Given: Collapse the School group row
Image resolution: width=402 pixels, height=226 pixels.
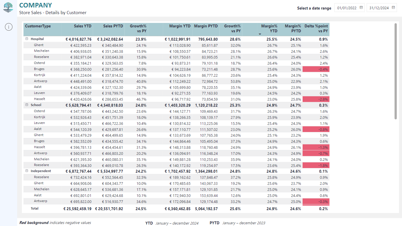Looking at the screenshot, I should [27, 105].
